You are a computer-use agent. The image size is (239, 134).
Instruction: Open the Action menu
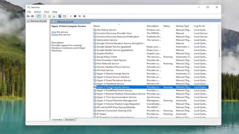pos(37,12)
